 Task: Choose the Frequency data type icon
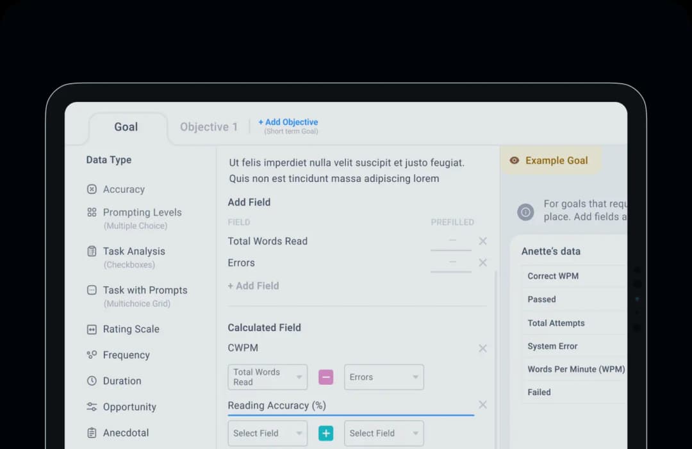click(92, 355)
